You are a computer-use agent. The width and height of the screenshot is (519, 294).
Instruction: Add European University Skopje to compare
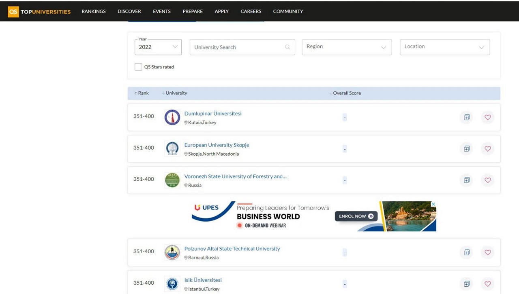pyautogui.click(x=467, y=149)
